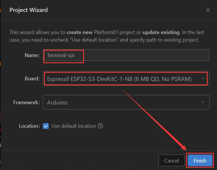217x170 pixels.
Task: Expand the Board dropdown arrow
Action: click(203, 78)
